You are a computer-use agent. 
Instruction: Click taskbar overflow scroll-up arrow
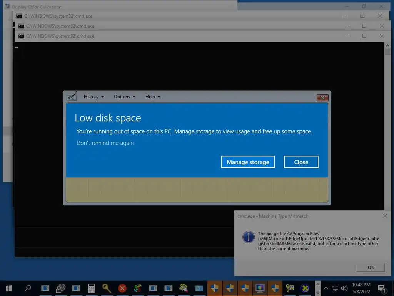(x=318, y=284)
